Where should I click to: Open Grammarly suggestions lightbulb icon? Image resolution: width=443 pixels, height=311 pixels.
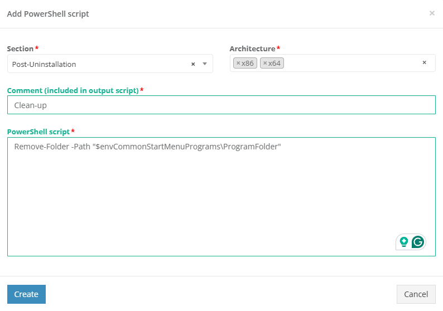click(x=404, y=242)
